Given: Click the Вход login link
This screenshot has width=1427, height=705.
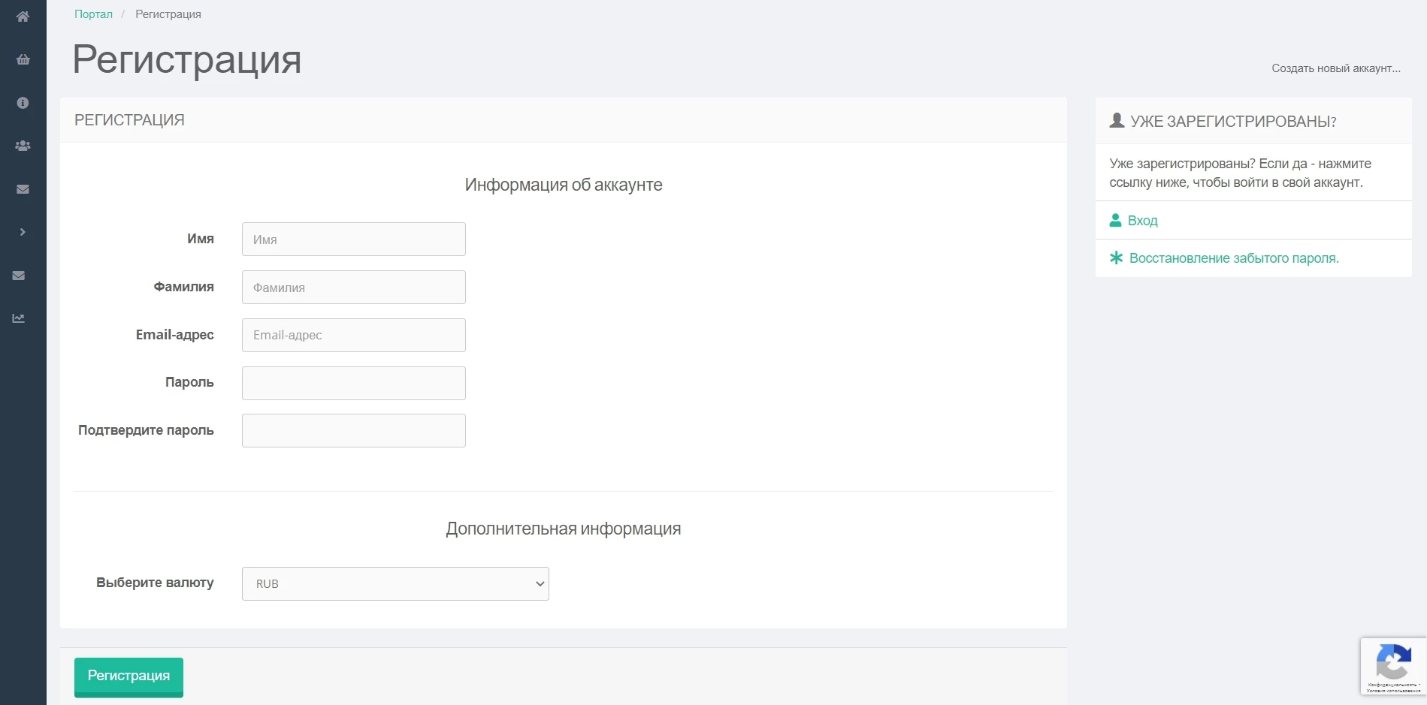Looking at the screenshot, I should (x=1142, y=221).
